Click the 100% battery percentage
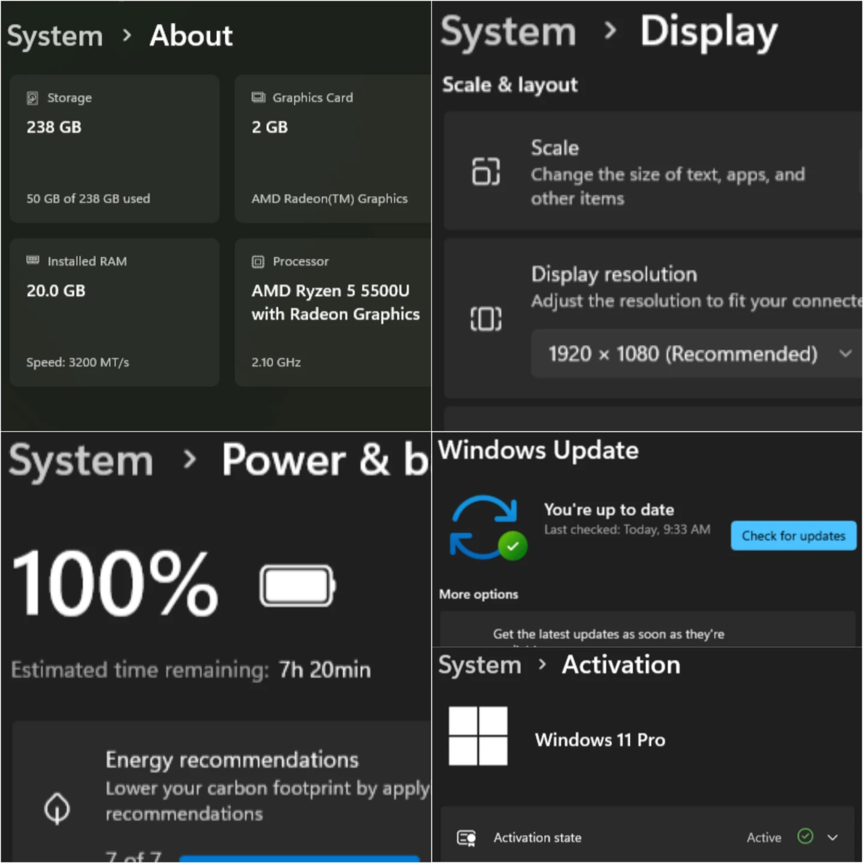 [115, 583]
